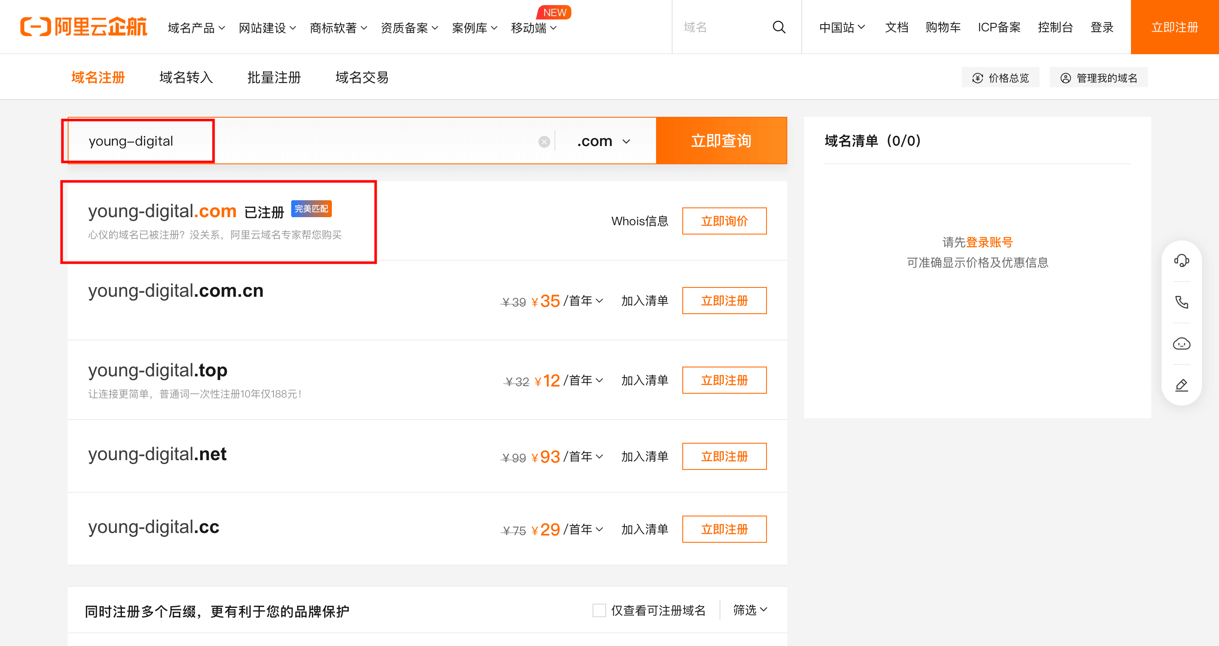This screenshot has width=1219, height=646.
Task: Switch to 域名注册 tab
Action: [98, 77]
